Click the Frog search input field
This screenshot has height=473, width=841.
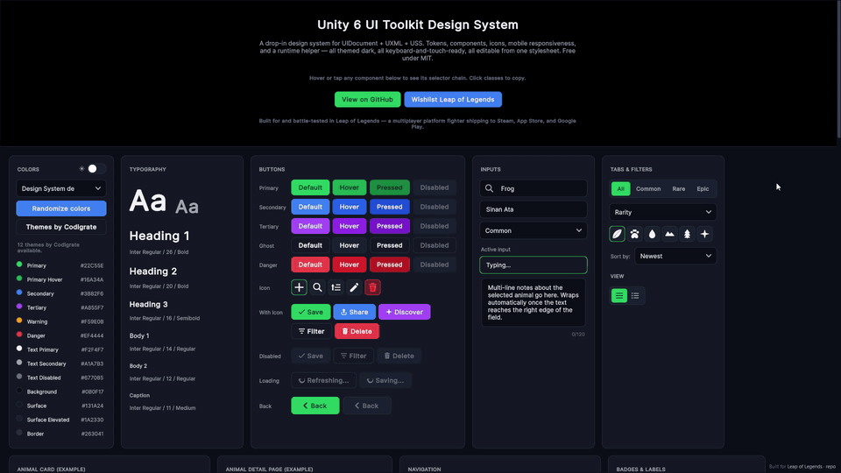pos(534,188)
